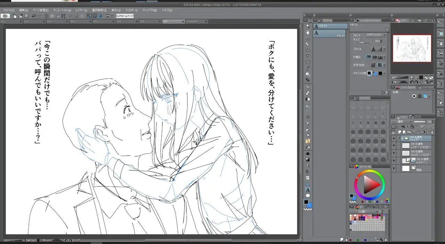The height and width of the screenshot is (244, 445).
Task: Toggle visibility of レイヤー 1 layer
Action: pos(394,160)
